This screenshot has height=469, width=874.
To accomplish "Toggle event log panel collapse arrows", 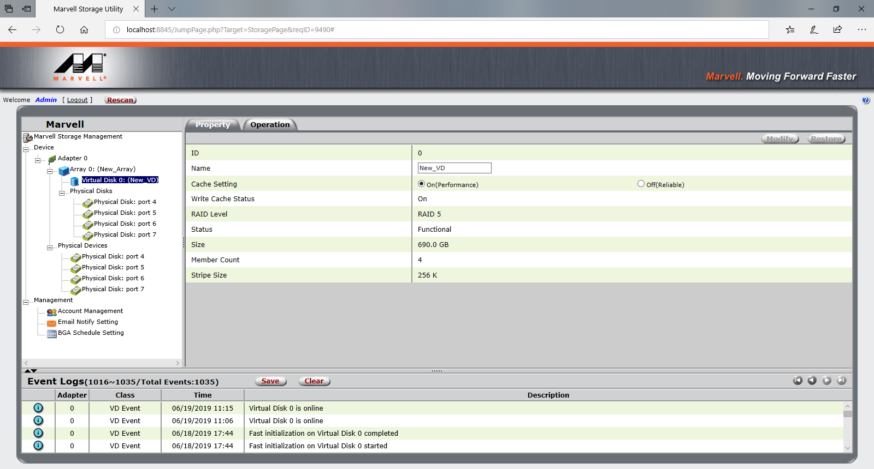I will pyautogui.click(x=31, y=371).
